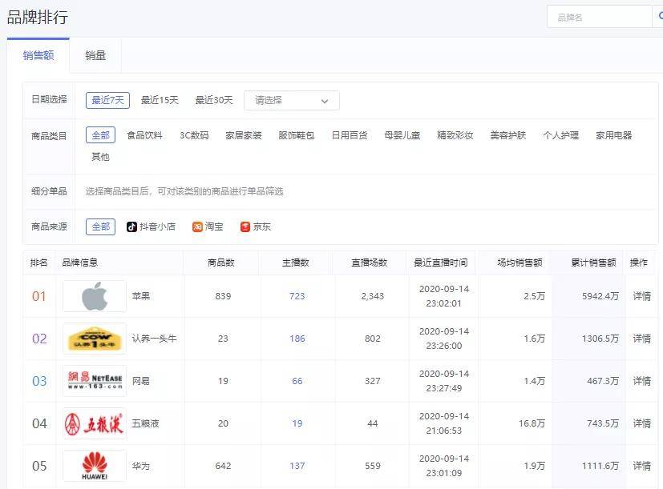Viewport: 663px width, 489px height.
Task: Filter by 美容护肤 category
Action: coord(507,135)
